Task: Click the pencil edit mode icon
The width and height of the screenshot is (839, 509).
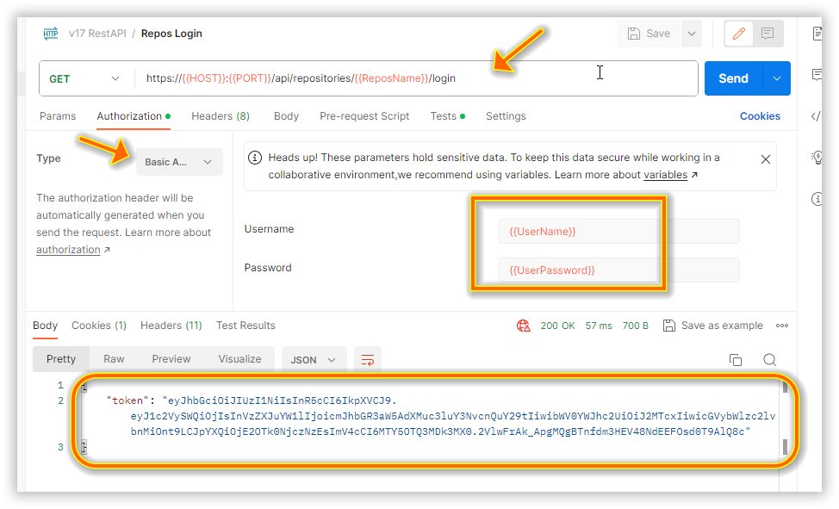Action: coord(738,34)
